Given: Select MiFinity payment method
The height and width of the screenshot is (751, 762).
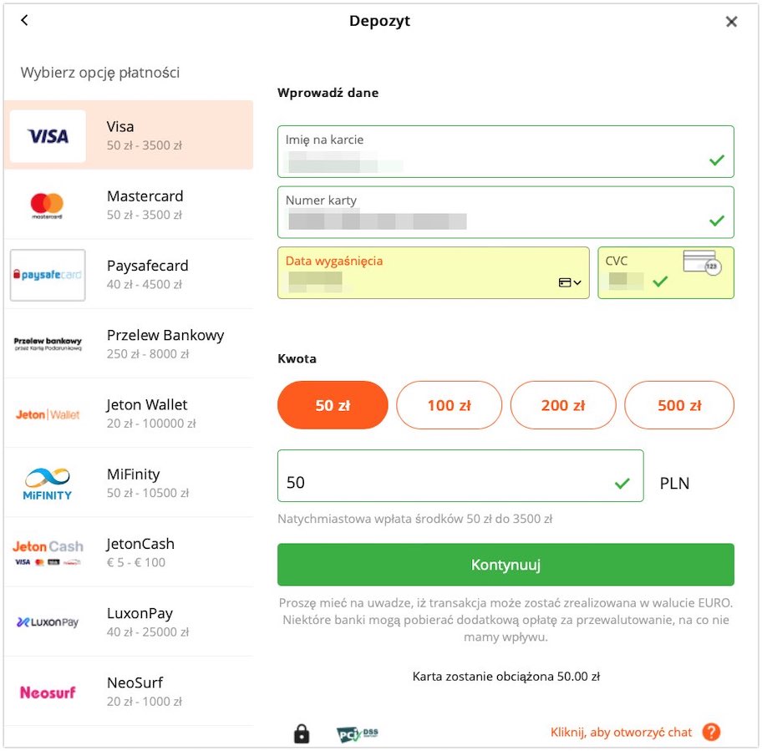Looking at the screenshot, I should (x=129, y=483).
